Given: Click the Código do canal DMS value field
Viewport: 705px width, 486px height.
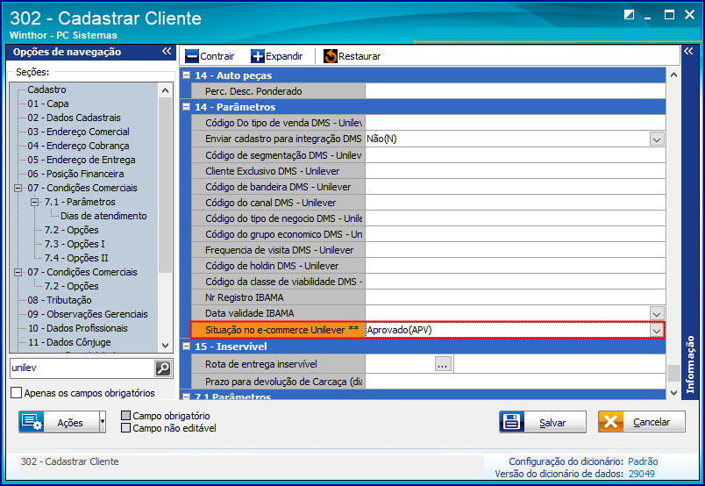Looking at the screenshot, I should [516, 203].
